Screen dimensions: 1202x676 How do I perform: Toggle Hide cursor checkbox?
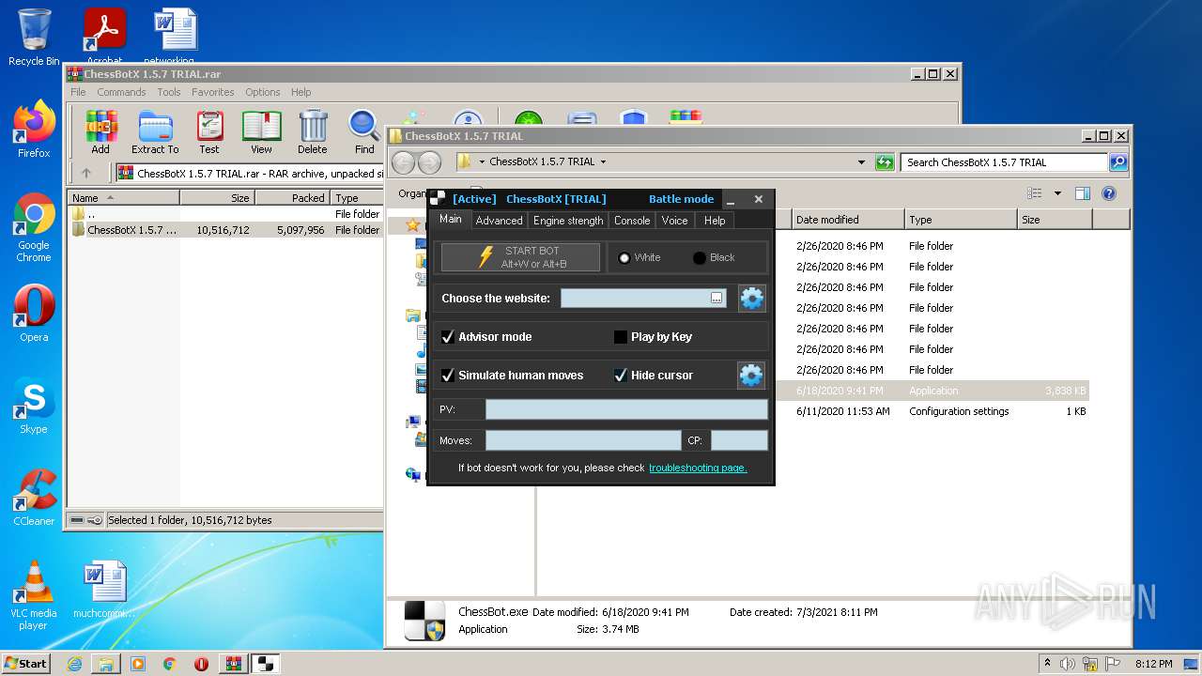[x=621, y=375]
